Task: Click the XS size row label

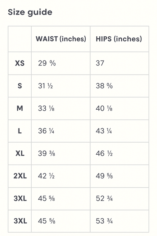Action: [x=20, y=63]
